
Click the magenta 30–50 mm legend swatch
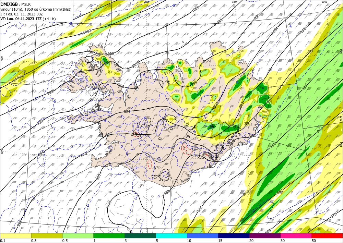(x=296, y=236)
